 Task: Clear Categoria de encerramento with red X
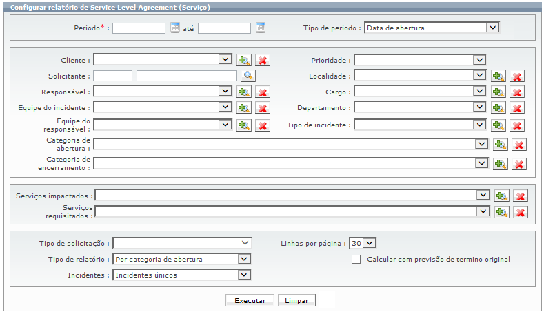tap(519, 164)
